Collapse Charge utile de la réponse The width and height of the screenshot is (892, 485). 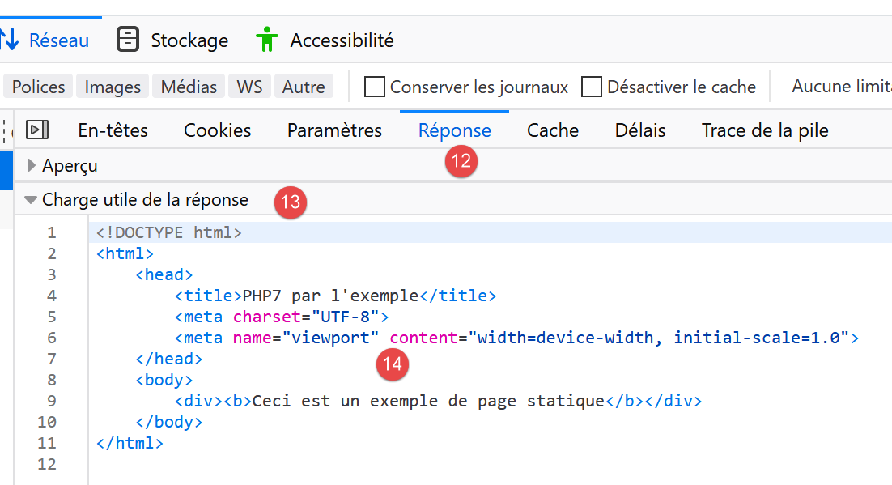(x=32, y=199)
